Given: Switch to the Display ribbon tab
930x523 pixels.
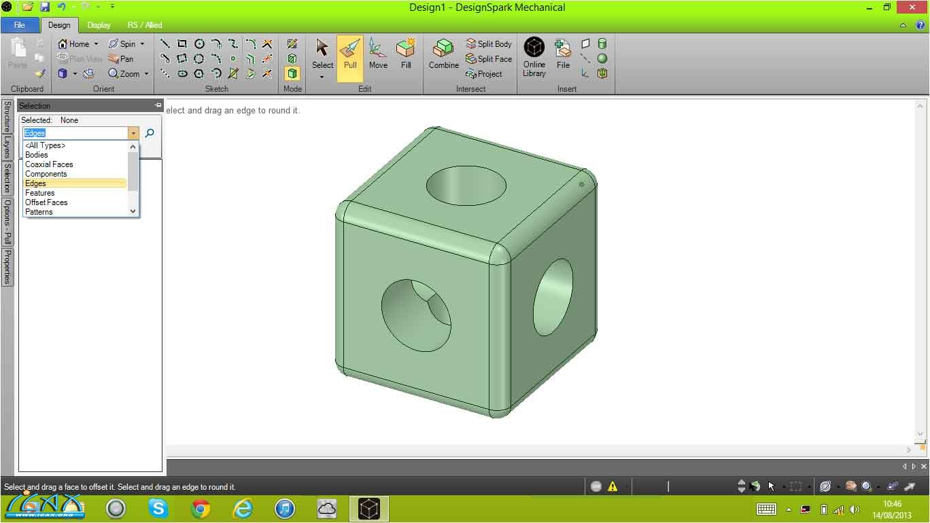Looking at the screenshot, I should pos(99,25).
